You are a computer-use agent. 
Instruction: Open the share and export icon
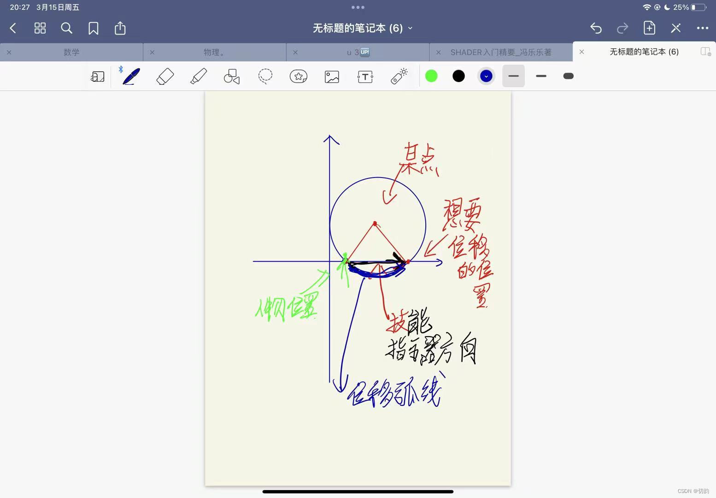[120, 28]
